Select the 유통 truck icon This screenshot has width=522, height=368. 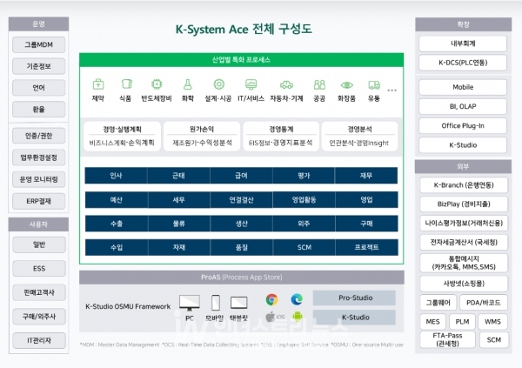(374, 85)
